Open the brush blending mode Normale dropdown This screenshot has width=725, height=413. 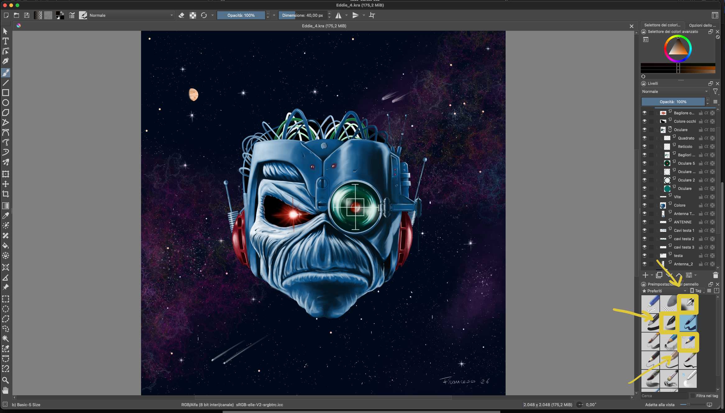[x=131, y=15]
